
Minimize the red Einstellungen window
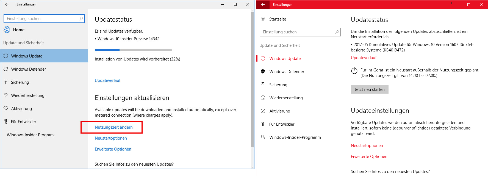[x=456, y=5]
